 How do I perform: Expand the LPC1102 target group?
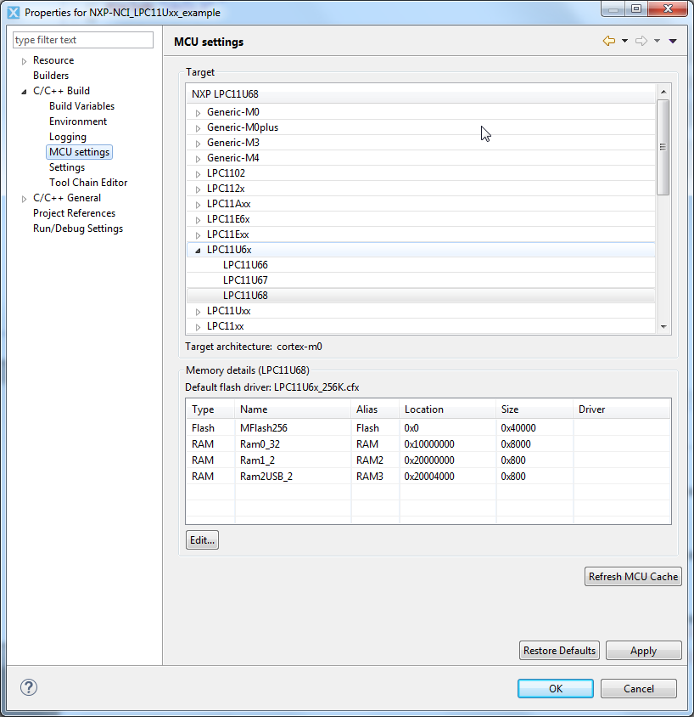(x=199, y=174)
